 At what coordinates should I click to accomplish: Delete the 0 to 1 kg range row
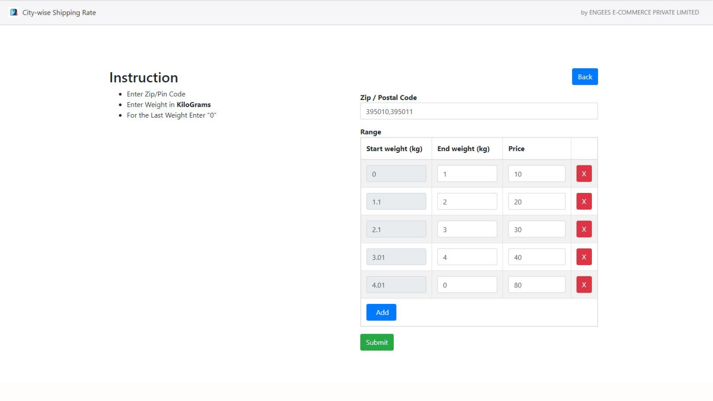[584, 174]
